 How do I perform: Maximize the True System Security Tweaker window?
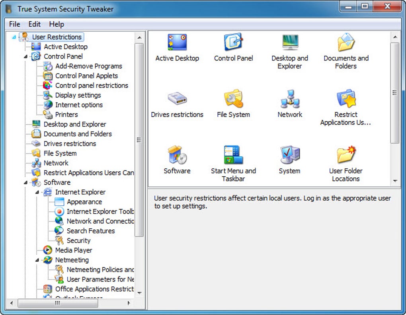(x=365, y=6)
